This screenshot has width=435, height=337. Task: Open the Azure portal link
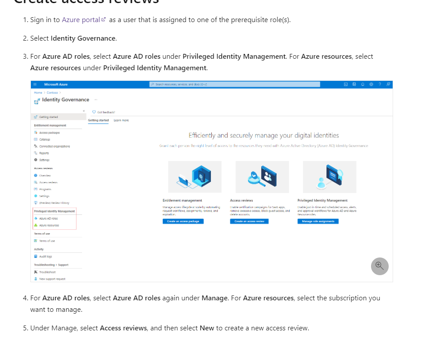click(81, 20)
